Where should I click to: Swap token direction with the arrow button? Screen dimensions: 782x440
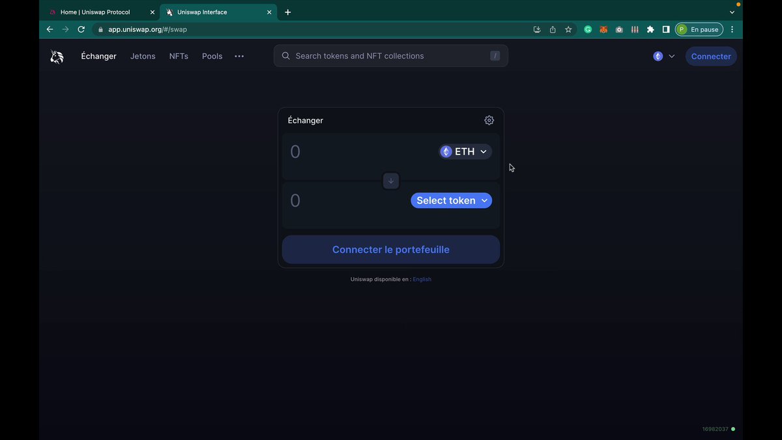(391, 181)
